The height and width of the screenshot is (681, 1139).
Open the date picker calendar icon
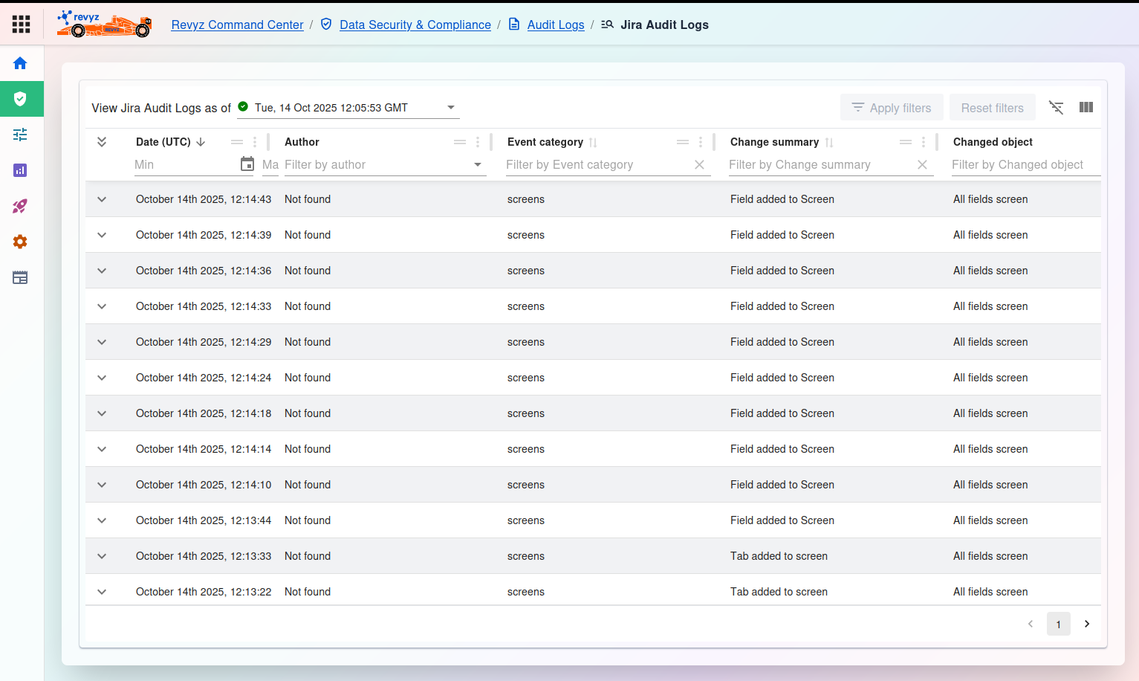click(247, 164)
